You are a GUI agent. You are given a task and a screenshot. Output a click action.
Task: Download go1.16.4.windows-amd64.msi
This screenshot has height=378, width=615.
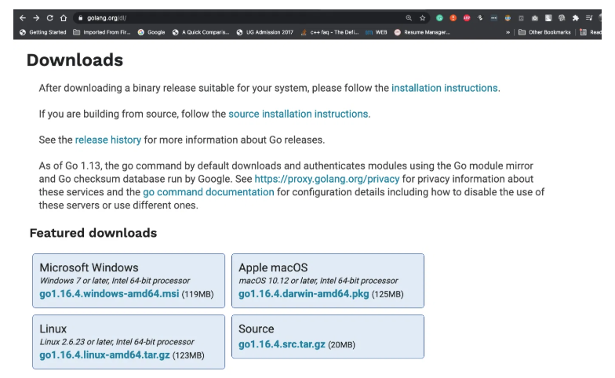tap(109, 294)
